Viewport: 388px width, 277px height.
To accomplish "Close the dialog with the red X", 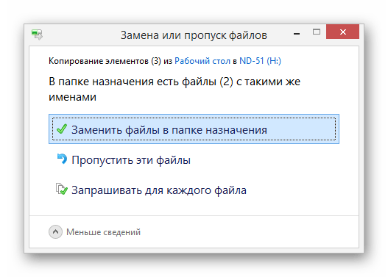I will (x=342, y=32).
